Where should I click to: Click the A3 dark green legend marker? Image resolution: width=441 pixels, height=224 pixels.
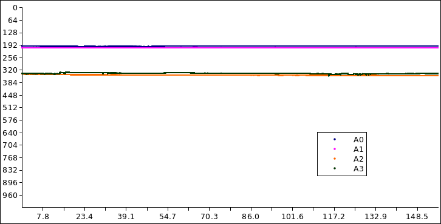335,168
